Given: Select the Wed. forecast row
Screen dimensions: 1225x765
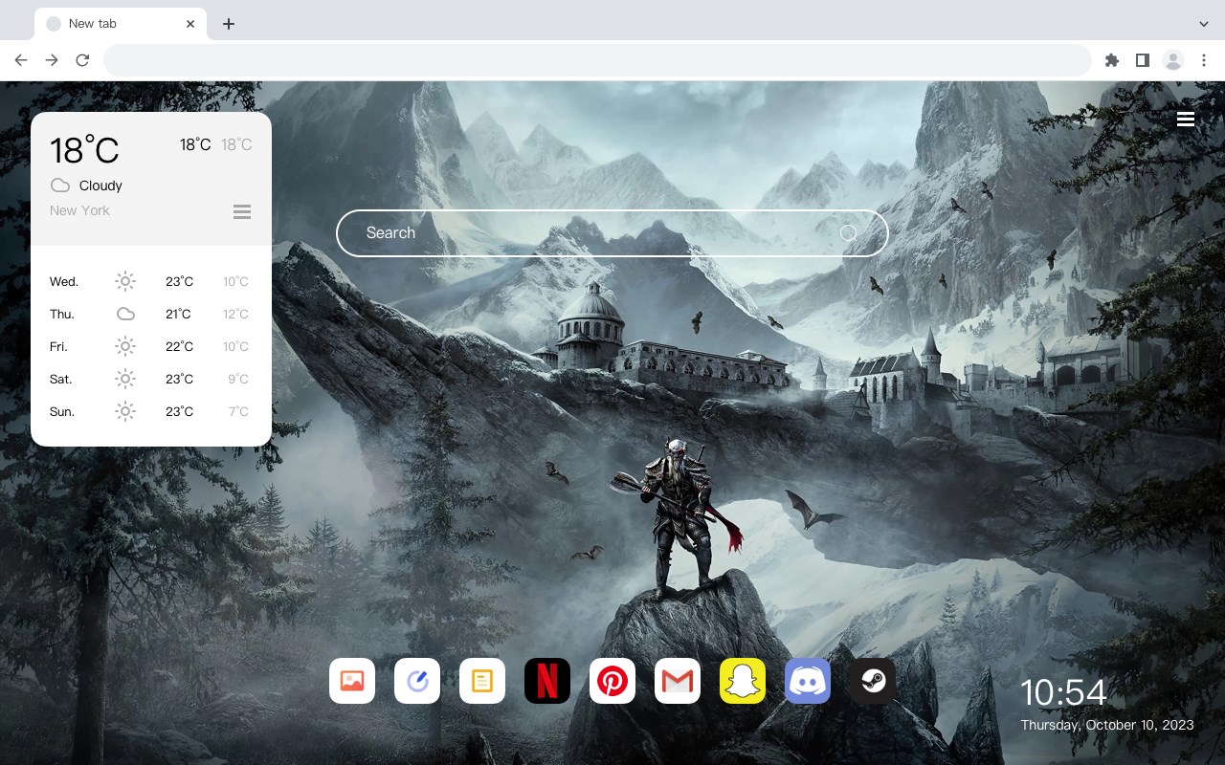Looking at the screenshot, I should click(x=151, y=281).
